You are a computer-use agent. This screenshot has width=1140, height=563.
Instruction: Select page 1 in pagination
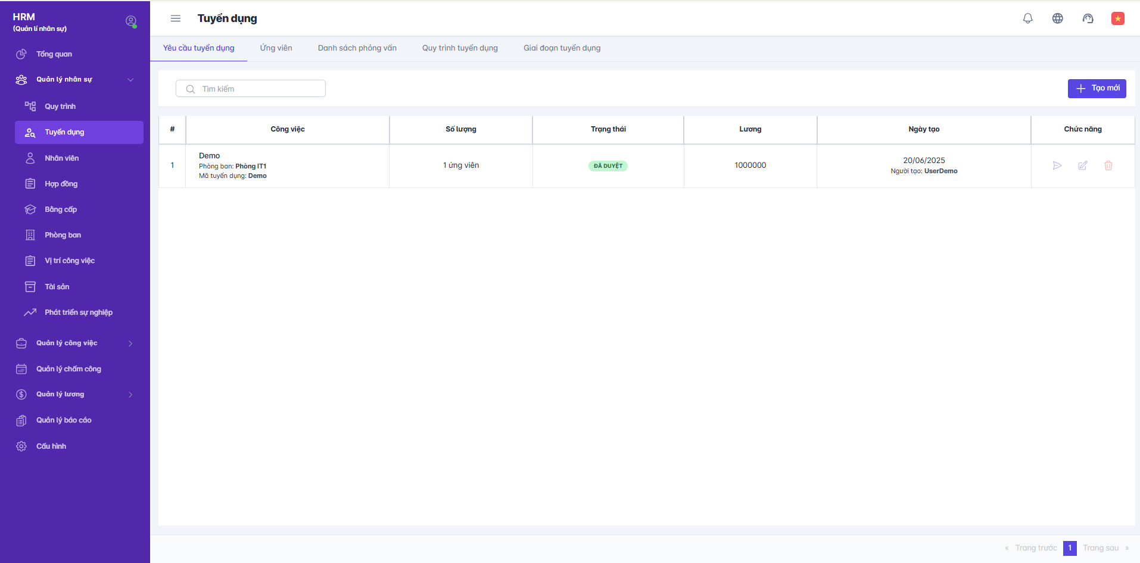click(x=1069, y=548)
